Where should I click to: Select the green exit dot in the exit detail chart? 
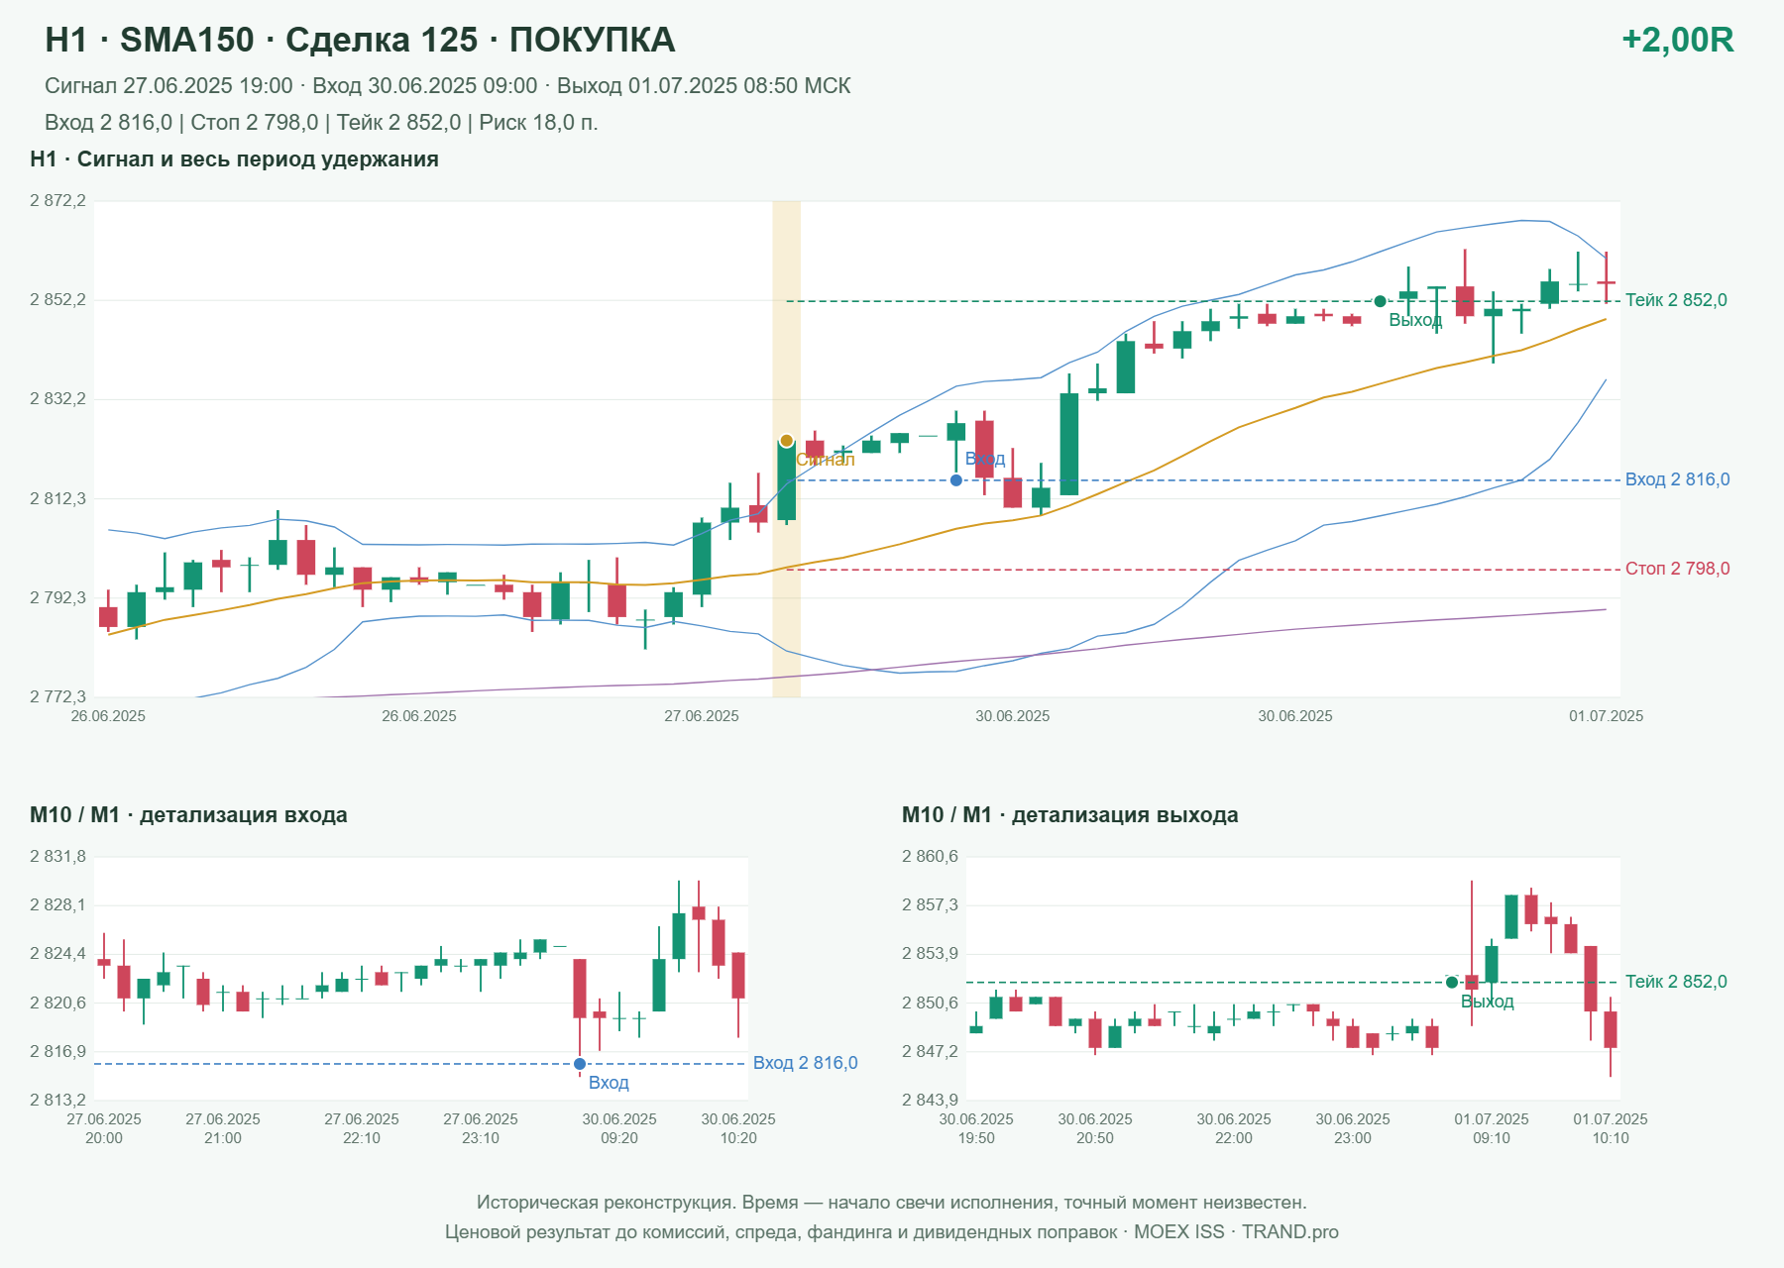coord(1452,983)
